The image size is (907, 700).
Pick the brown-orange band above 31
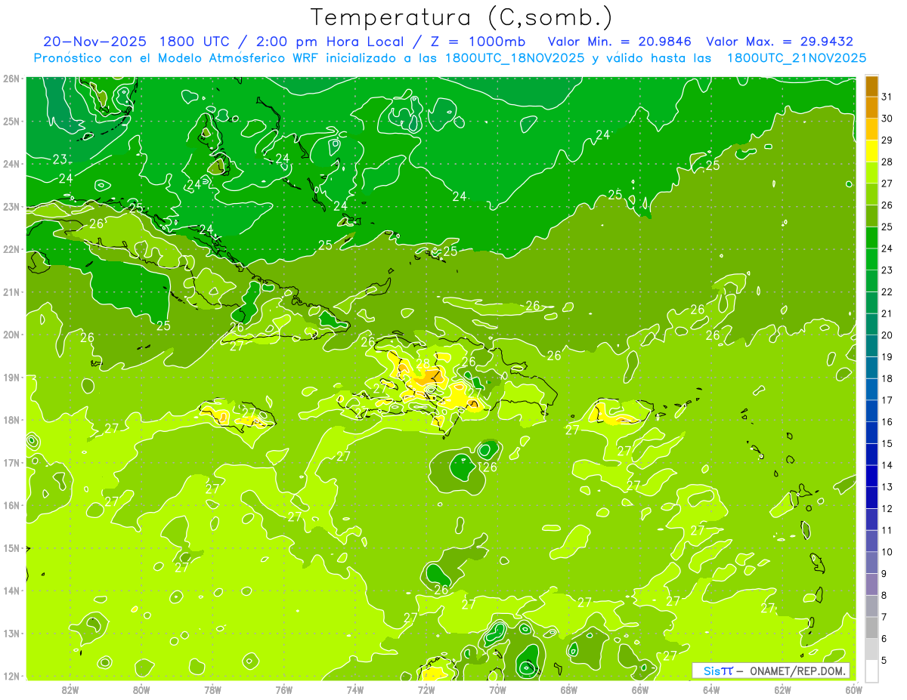872,86
